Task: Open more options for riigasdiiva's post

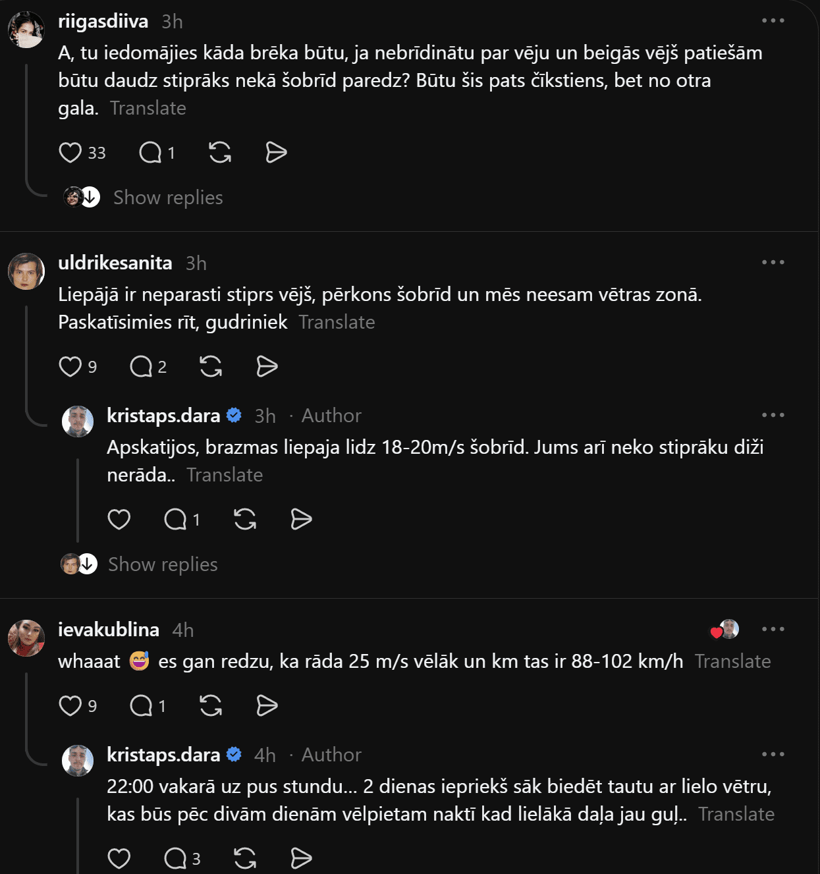Action: click(x=773, y=20)
